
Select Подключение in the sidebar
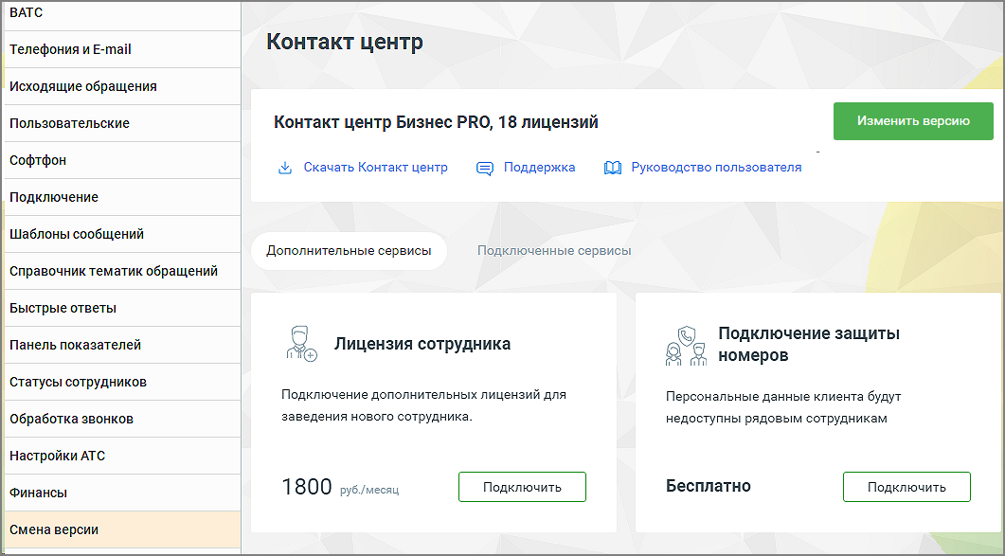(122, 198)
